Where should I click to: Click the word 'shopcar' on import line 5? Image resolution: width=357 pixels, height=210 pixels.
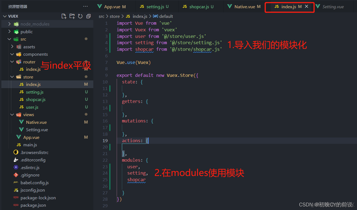(144, 49)
